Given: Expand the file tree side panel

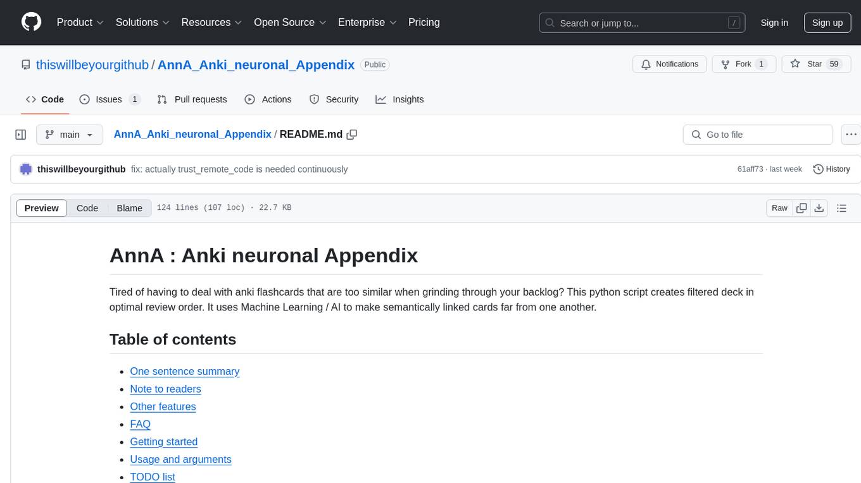Looking at the screenshot, I should 21,135.
